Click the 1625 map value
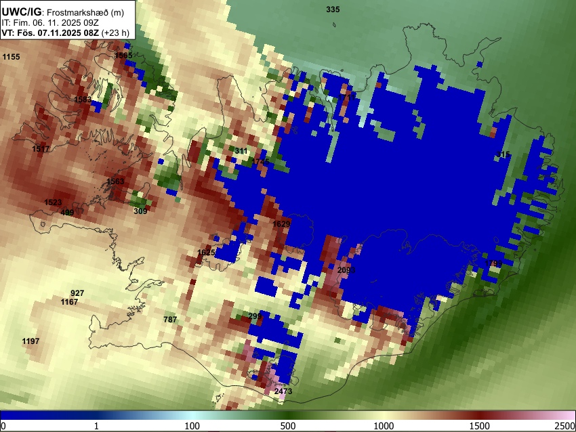This screenshot has height=432, width=576. point(206,252)
